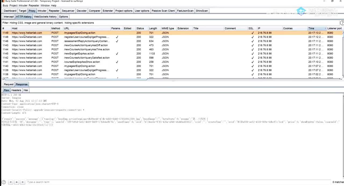The image size is (344, 186).
Task: Sort by the # column header
Action: tap(6, 28)
